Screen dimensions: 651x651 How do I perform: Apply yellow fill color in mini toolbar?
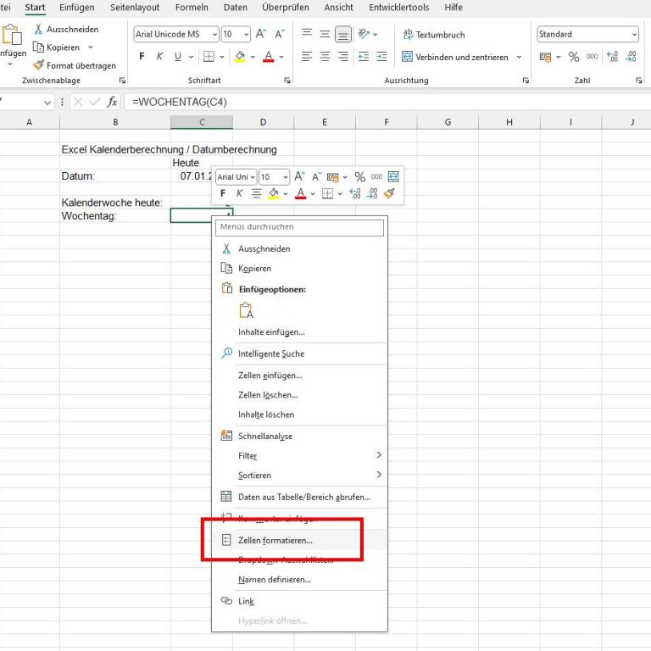click(274, 193)
